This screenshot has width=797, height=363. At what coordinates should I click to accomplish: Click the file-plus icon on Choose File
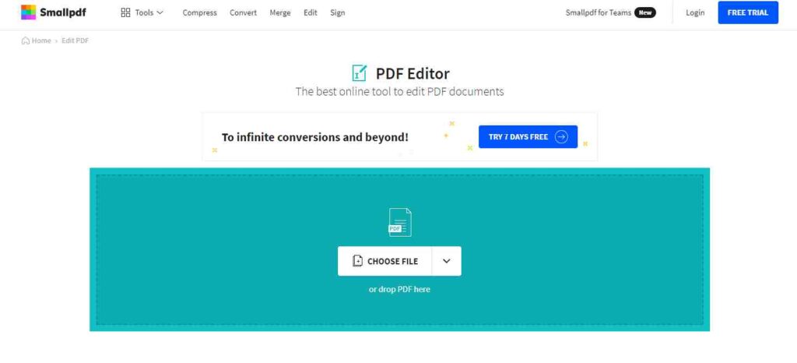357,261
